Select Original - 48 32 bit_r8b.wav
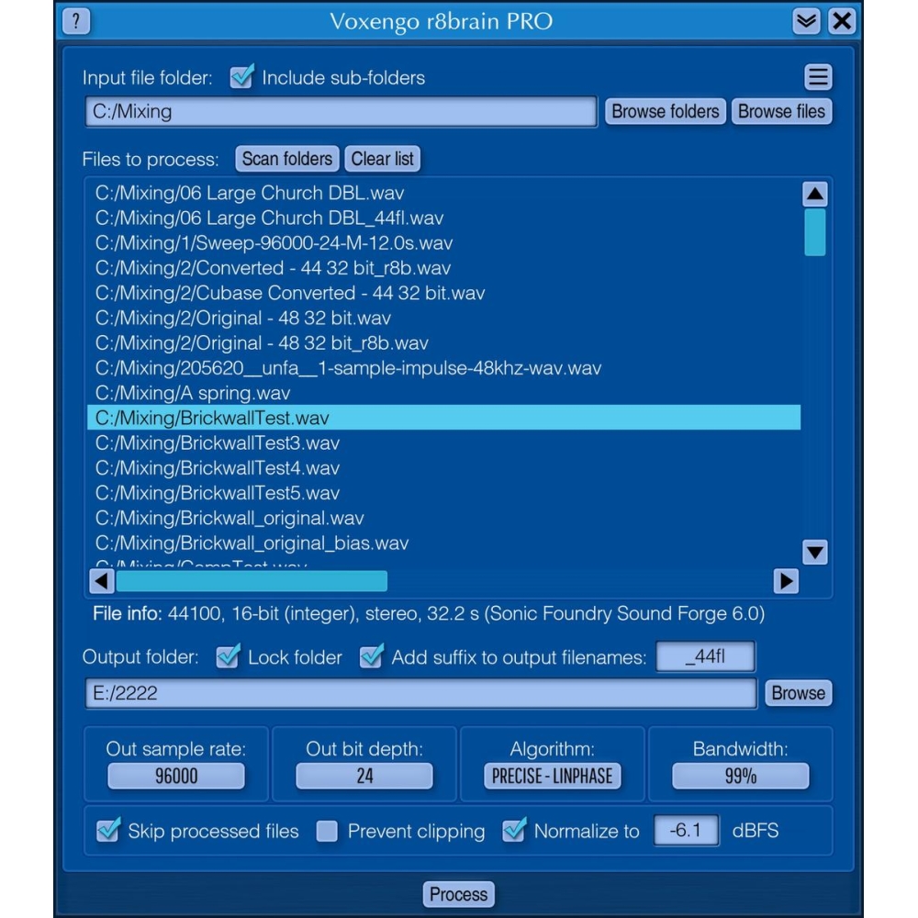918x918 pixels. [x=443, y=343]
